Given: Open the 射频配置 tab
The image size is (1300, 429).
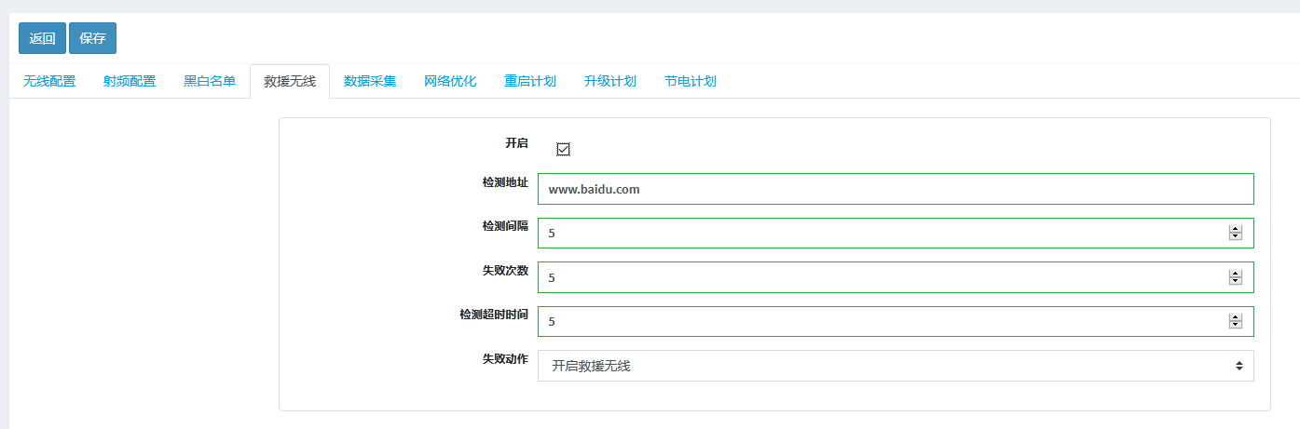Looking at the screenshot, I should (x=130, y=81).
